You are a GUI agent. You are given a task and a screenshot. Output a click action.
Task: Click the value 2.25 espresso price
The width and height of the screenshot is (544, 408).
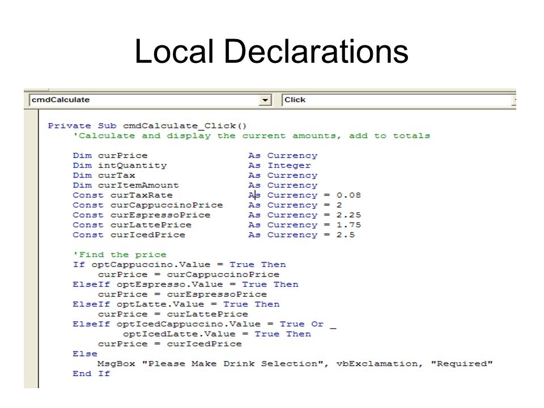[348, 215]
